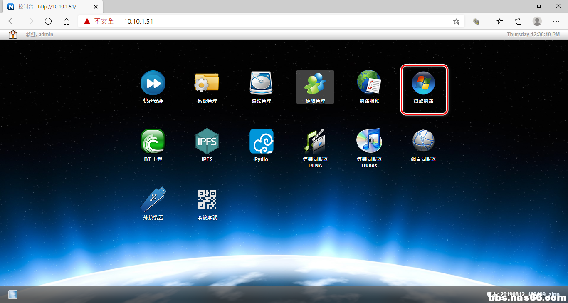This screenshot has width=568, height=303.
Task: Click the NAS home icon beside 歡迎, admin
Action: [13, 34]
